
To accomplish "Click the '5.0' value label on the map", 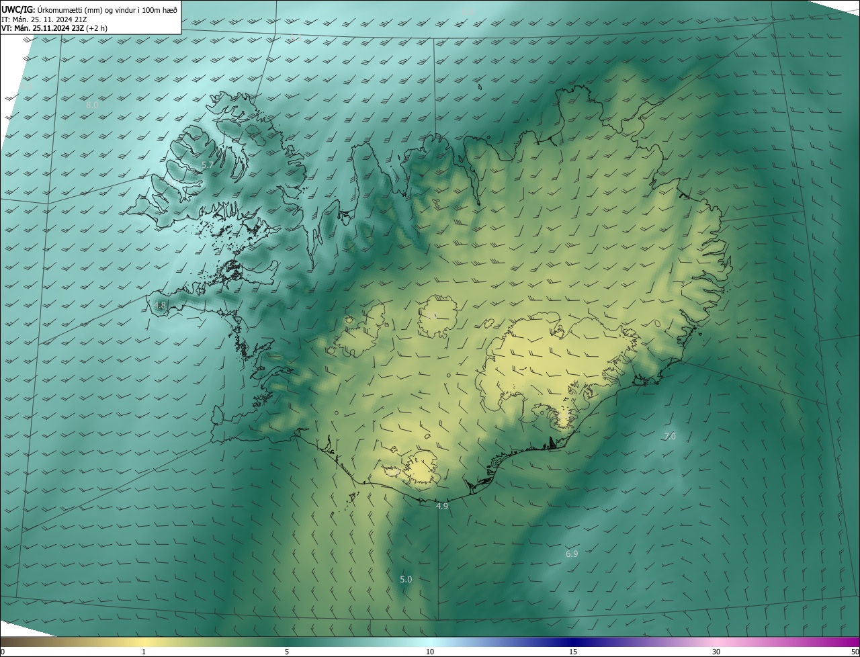I will tap(406, 579).
